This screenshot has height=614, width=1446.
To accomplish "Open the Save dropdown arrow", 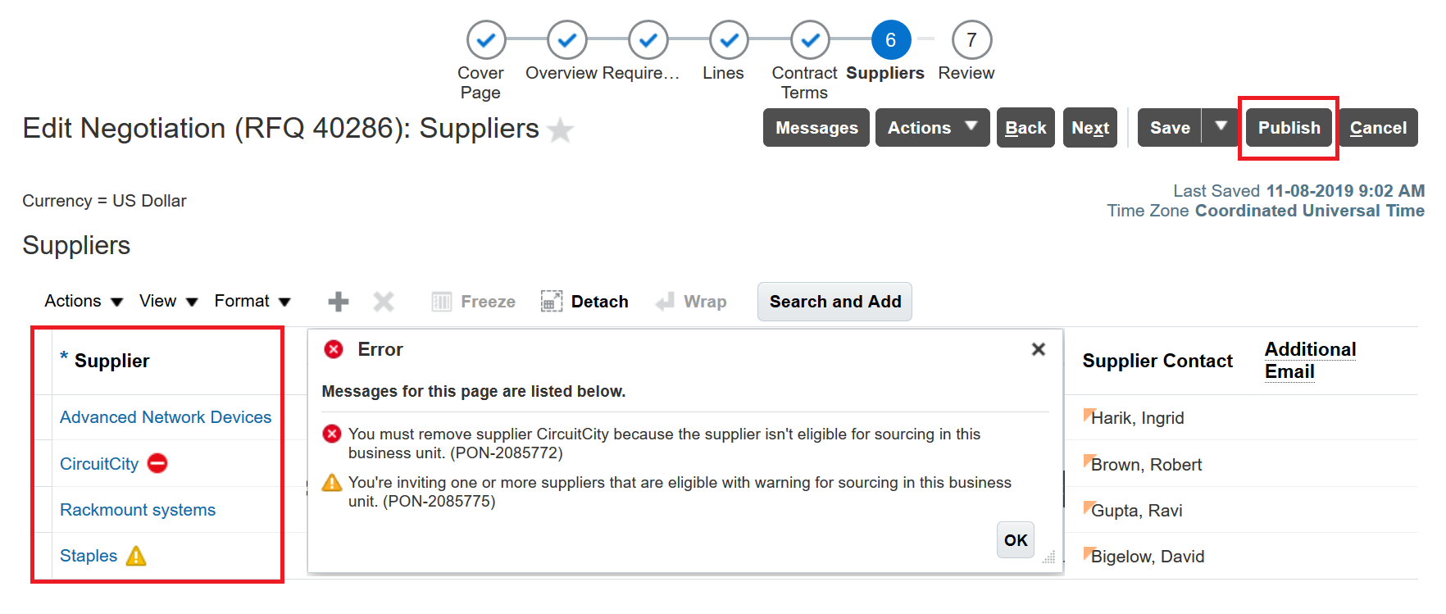I will click(1221, 127).
